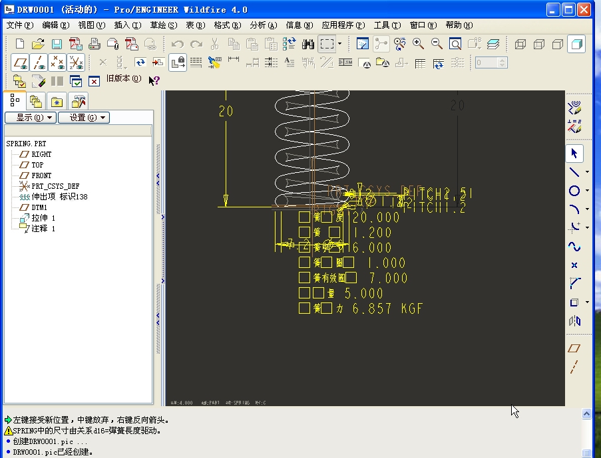Screen dimensions: 601x458
Task: Open the 显示 dropdown in model tree
Action: tap(31, 118)
